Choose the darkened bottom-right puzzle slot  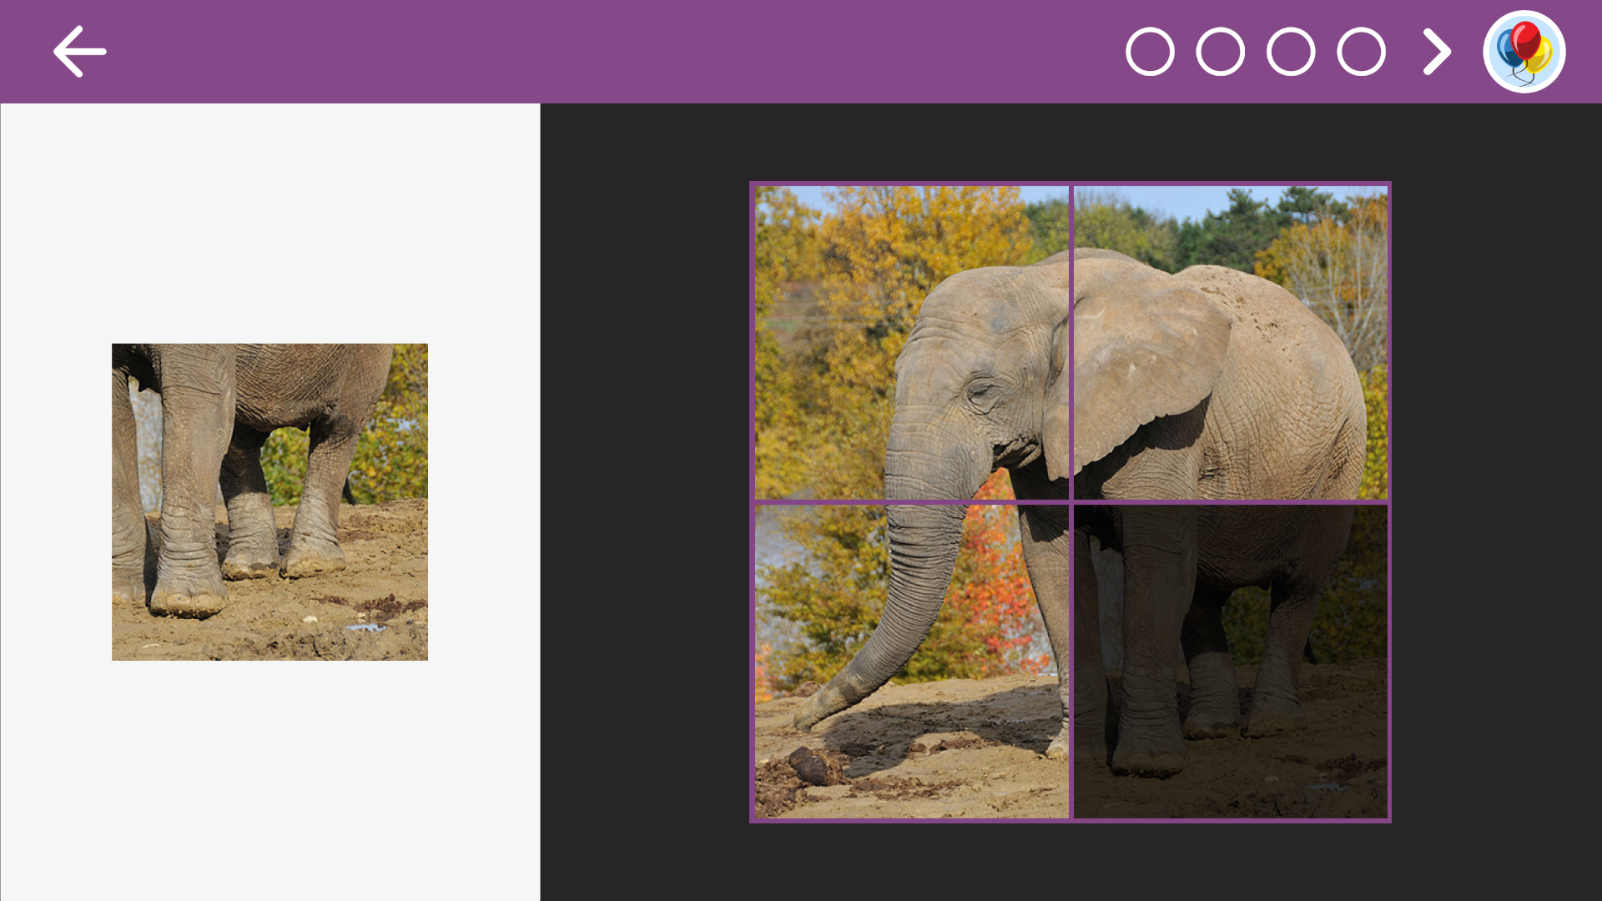pos(1230,661)
